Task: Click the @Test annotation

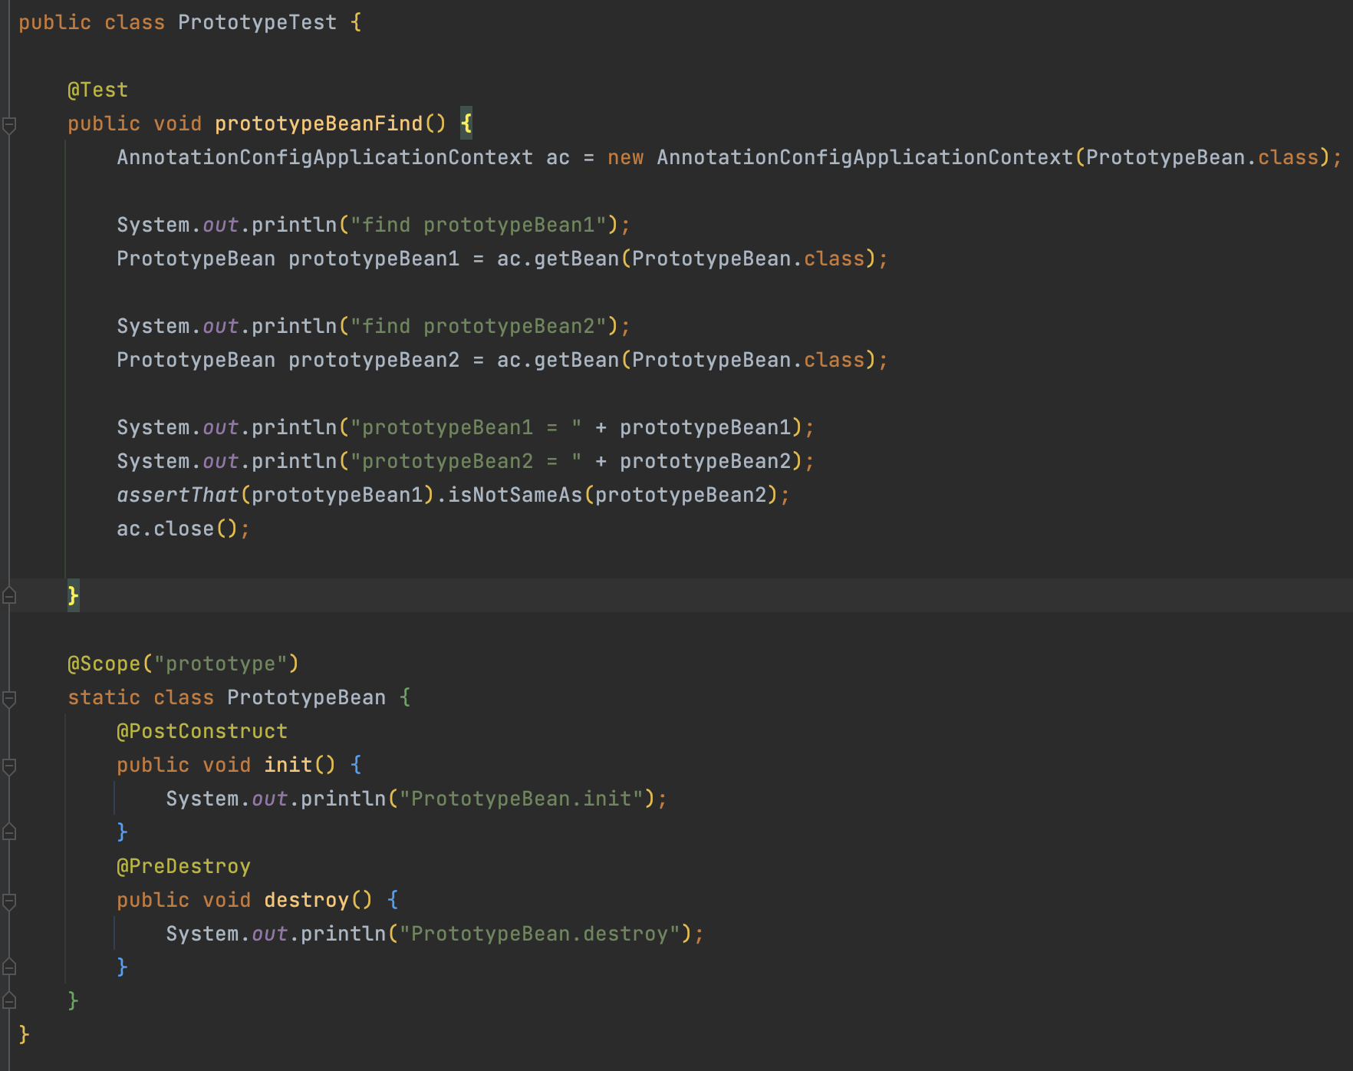Action: tap(97, 91)
